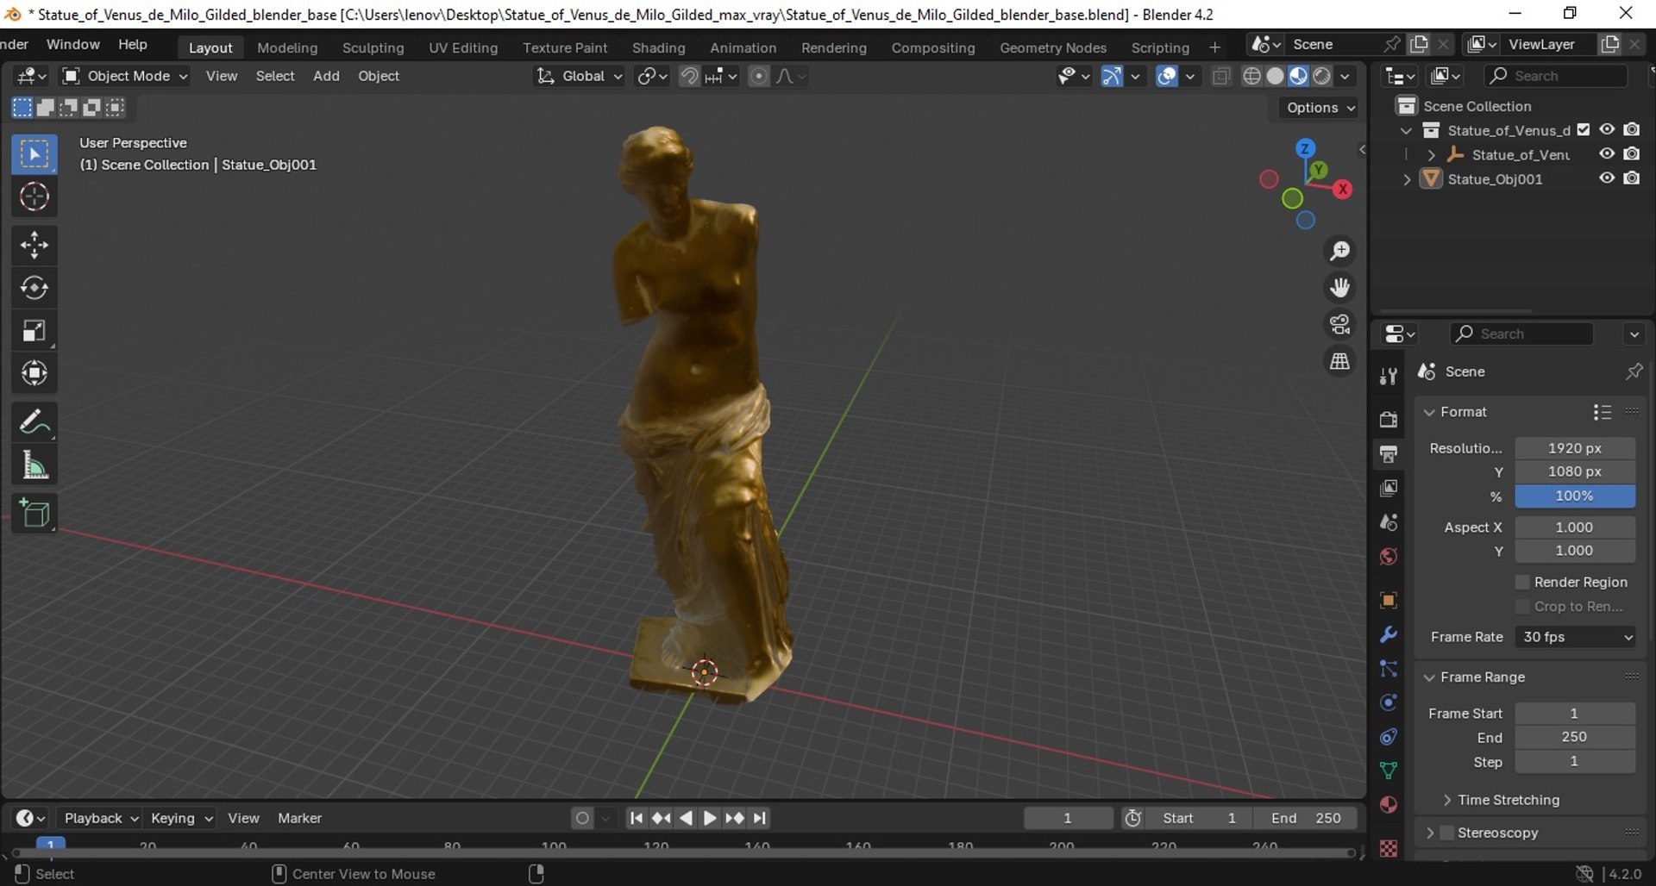
Task: Switch orthographic/perspective grid icon
Action: (x=1339, y=361)
